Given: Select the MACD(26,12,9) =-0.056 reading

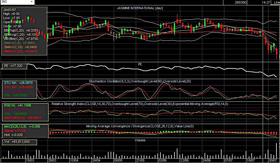Looking at the screenshot, I should (22, 126).
